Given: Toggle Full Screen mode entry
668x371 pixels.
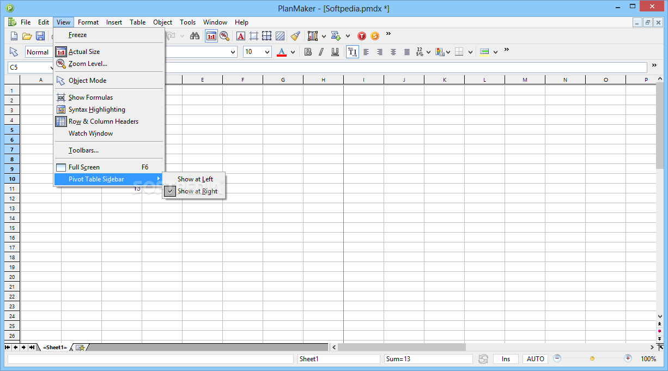Looking at the screenshot, I should (109, 167).
